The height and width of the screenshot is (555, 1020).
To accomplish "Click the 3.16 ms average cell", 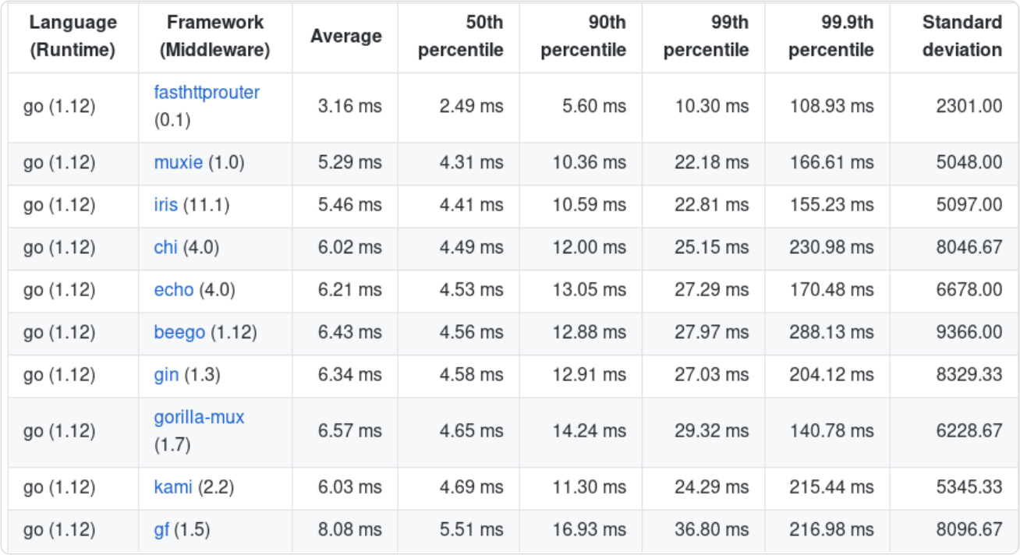I will point(350,106).
